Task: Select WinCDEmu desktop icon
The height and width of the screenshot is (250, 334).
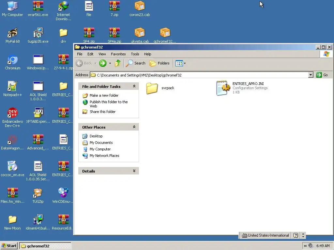Action: (x=63, y=196)
